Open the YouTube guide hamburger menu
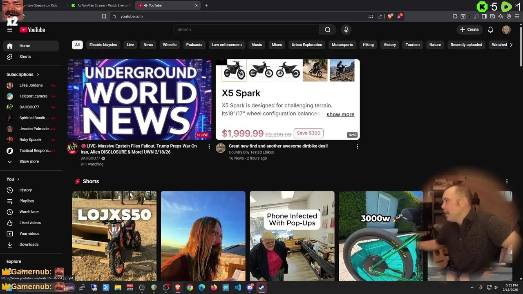The image size is (523, 294). [x=10, y=30]
